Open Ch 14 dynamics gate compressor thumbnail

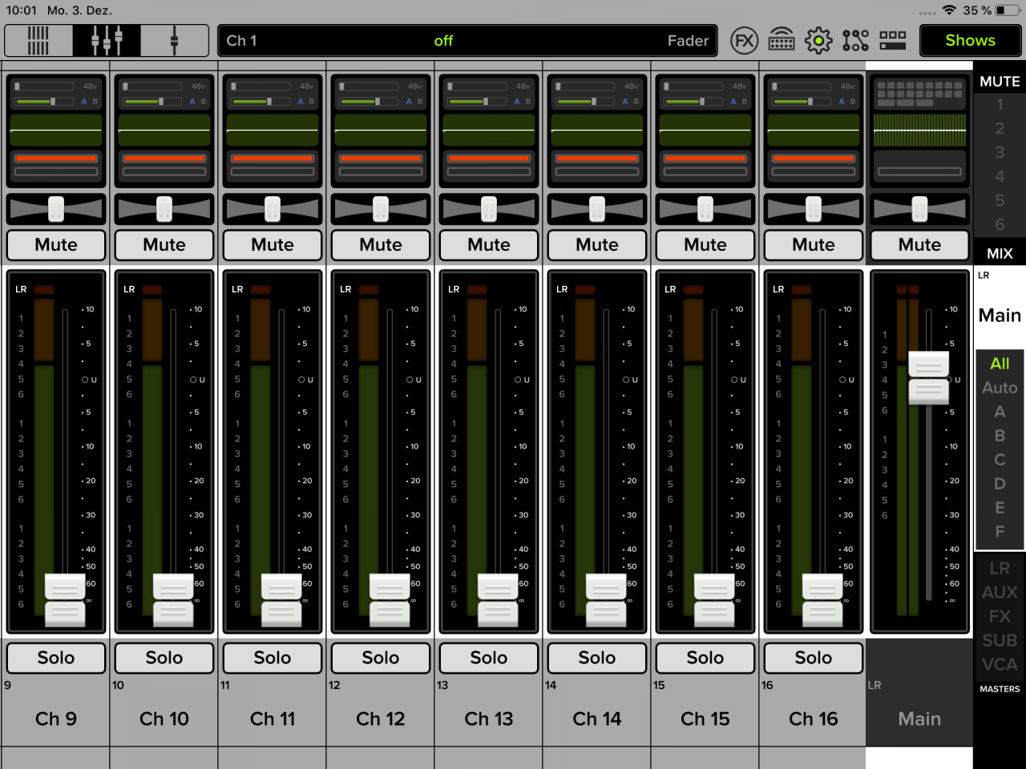tap(597, 166)
